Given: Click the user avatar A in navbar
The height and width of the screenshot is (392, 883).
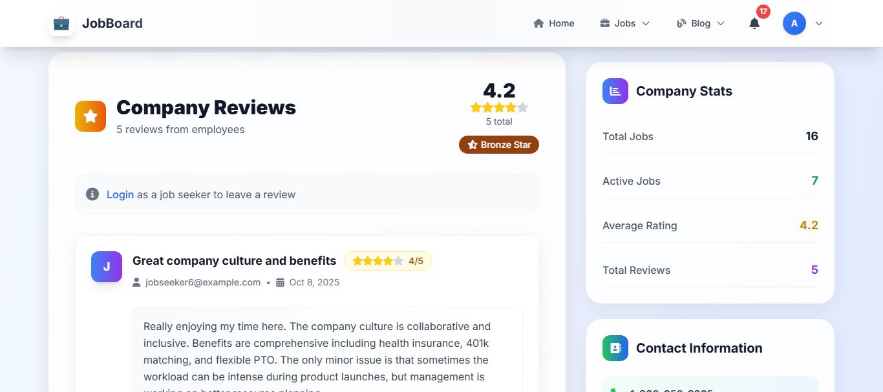Looking at the screenshot, I should (x=794, y=23).
